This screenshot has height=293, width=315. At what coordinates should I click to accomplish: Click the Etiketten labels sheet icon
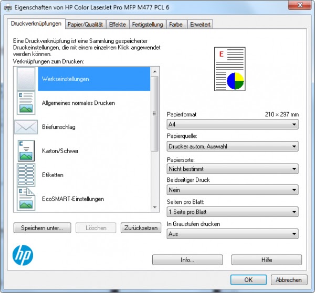[x=26, y=175]
